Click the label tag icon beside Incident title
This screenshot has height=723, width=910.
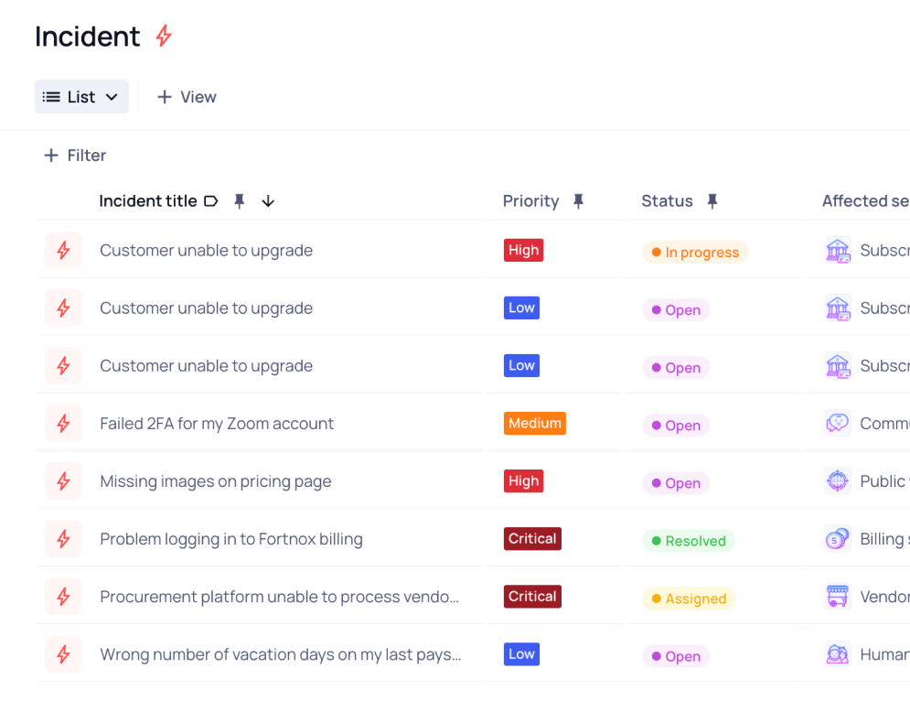(x=211, y=201)
